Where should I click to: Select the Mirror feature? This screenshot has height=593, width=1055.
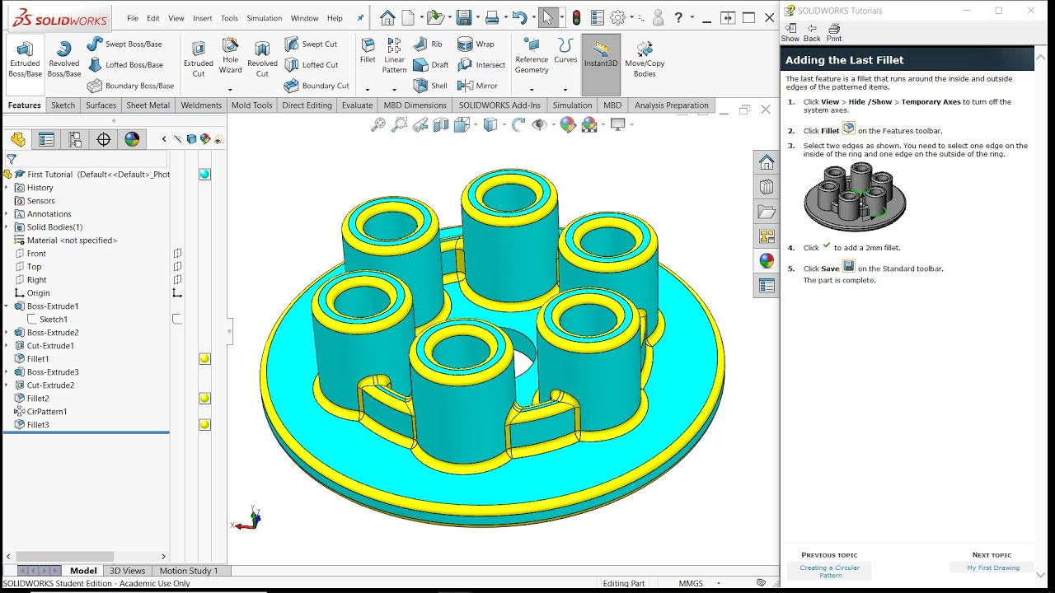477,86
